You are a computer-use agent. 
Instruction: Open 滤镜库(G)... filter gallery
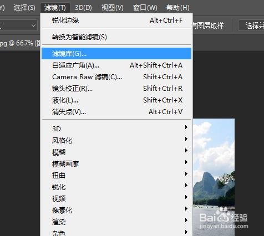[116, 54]
